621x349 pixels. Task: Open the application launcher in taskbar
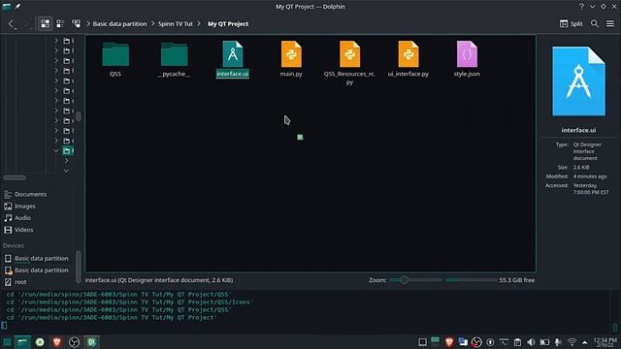pos(7,342)
